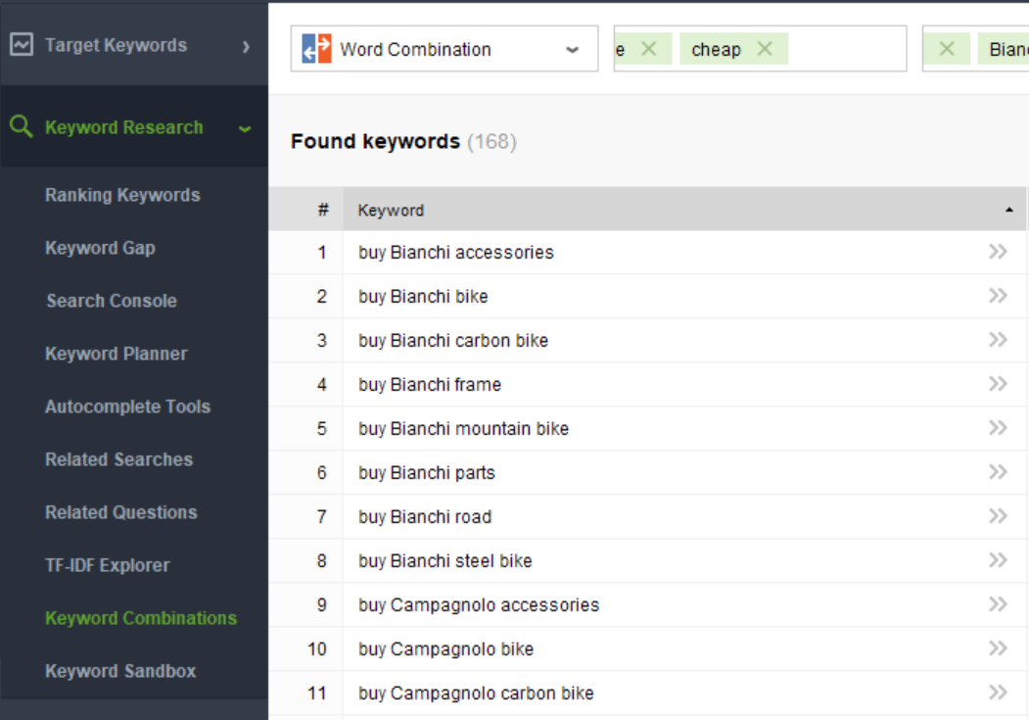The width and height of the screenshot is (1029, 720).
Task: Remove the tag left of 'Bianchi' field
Action: click(947, 49)
